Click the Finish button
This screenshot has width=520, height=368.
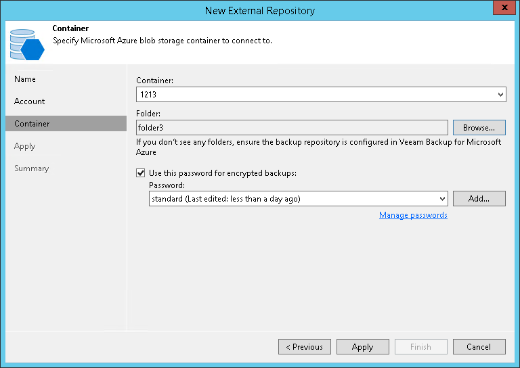coord(420,347)
